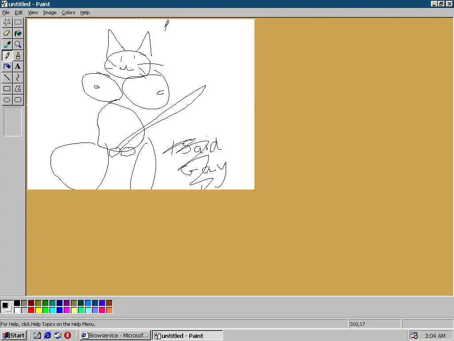The width and height of the screenshot is (454, 341).
Task: Click the 3:04 AM clock
Action: point(435,336)
